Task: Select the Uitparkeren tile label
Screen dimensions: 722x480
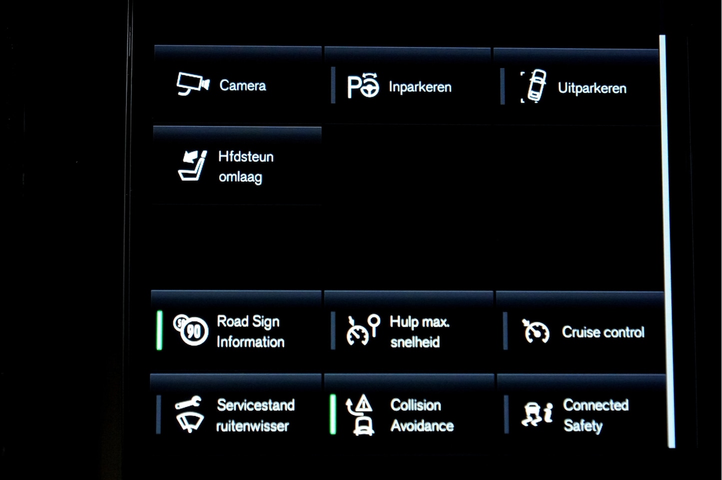Action: pyautogui.click(x=592, y=88)
